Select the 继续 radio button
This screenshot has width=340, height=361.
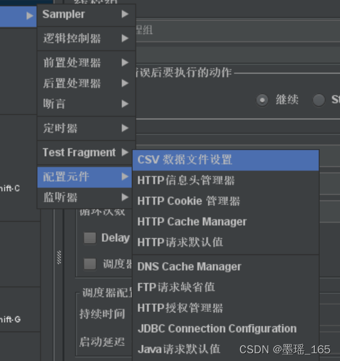(262, 100)
